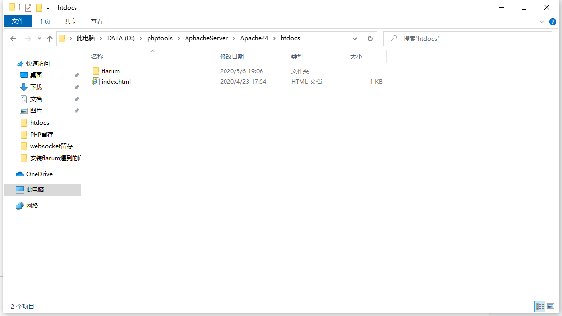The width and height of the screenshot is (562, 316).
Task: Switch to the 查看 ribbon tab
Action: (97, 21)
